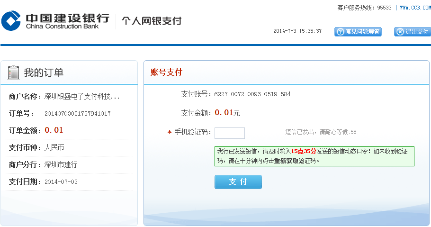Image resolution: width=431 pixels, height=227 pixels.
Task: Click the order amount value in 订单金额 row
Action: tap(54, 130)
